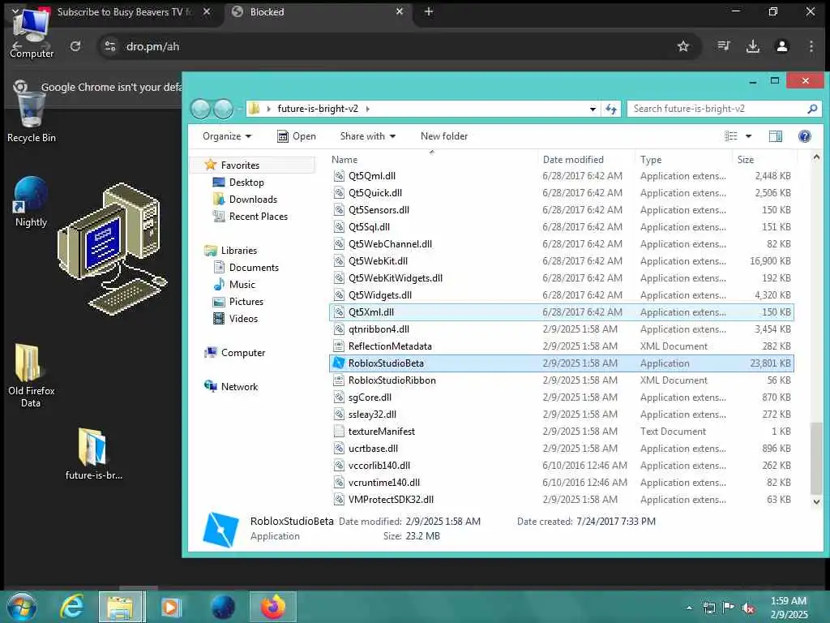Select the Qt5Qml.dll file icon
Viewport: 830px width, 623px height.
click(x=339, y=176)
